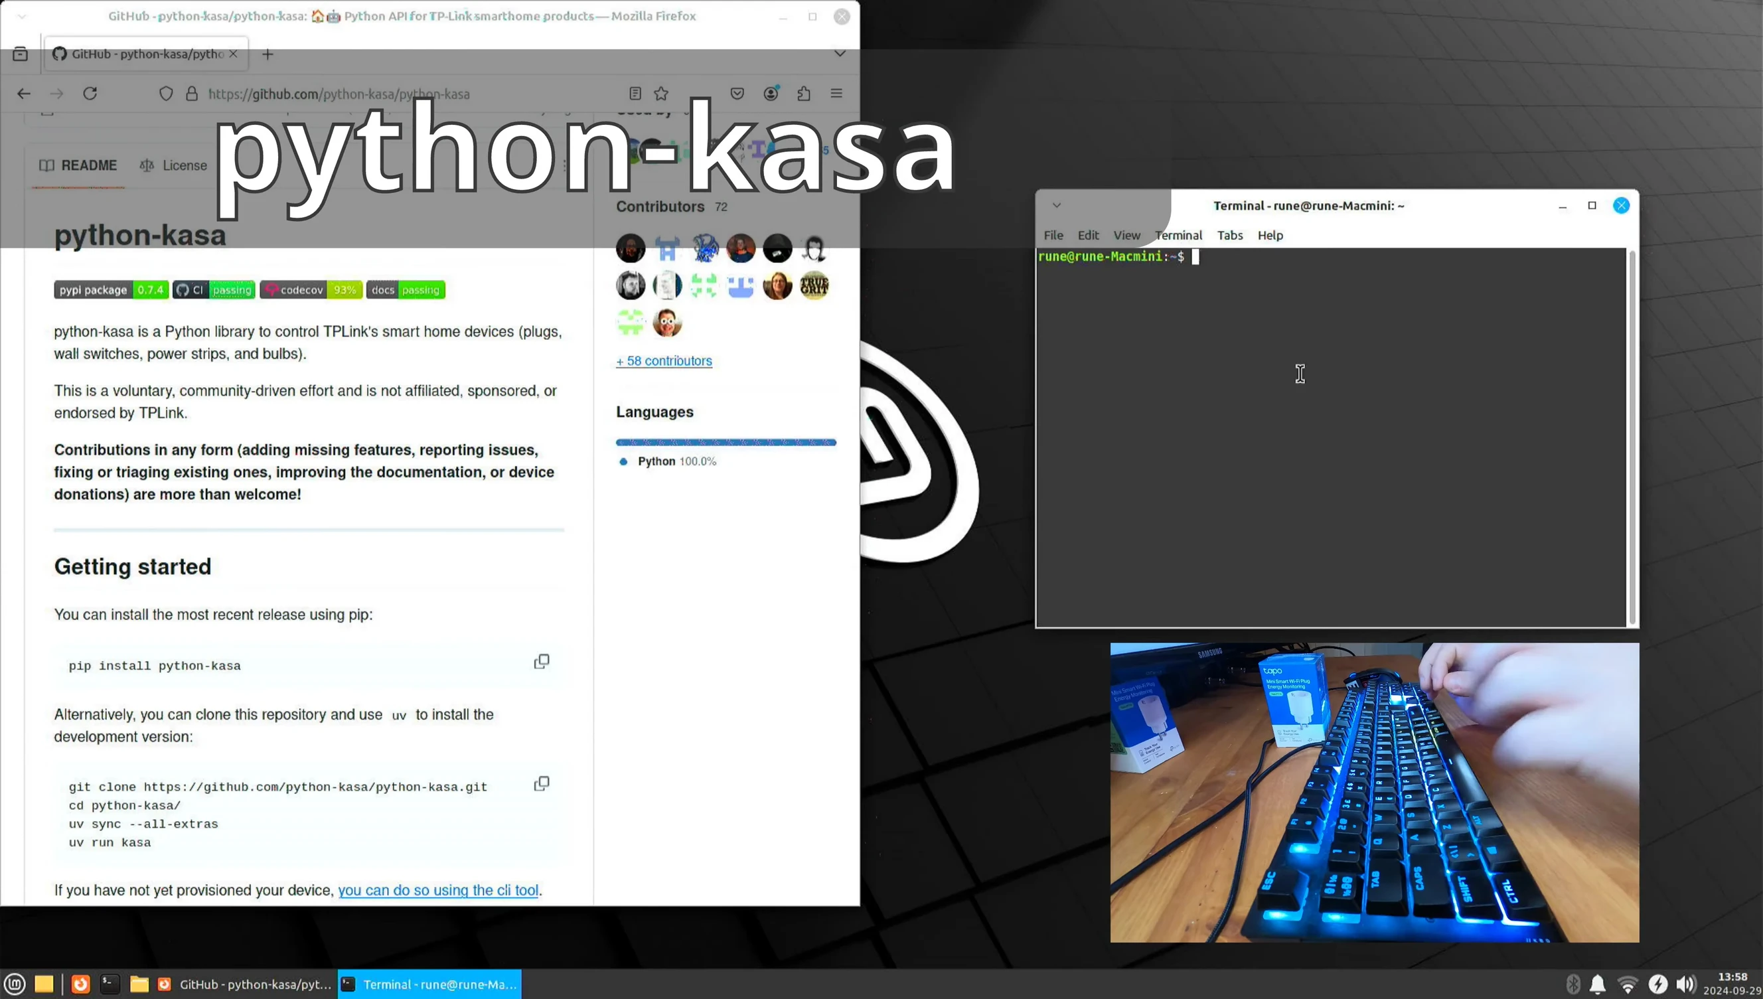Switch to the License tab
1763x999 pixels.
coord(173,165)
